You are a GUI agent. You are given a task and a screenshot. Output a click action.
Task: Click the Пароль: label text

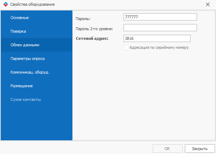pyautogui.click(x=83, y=18)
